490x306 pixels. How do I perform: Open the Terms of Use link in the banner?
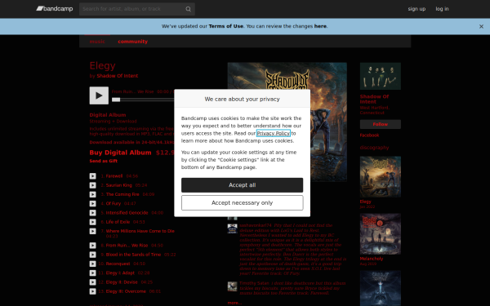tap(225, 26)
